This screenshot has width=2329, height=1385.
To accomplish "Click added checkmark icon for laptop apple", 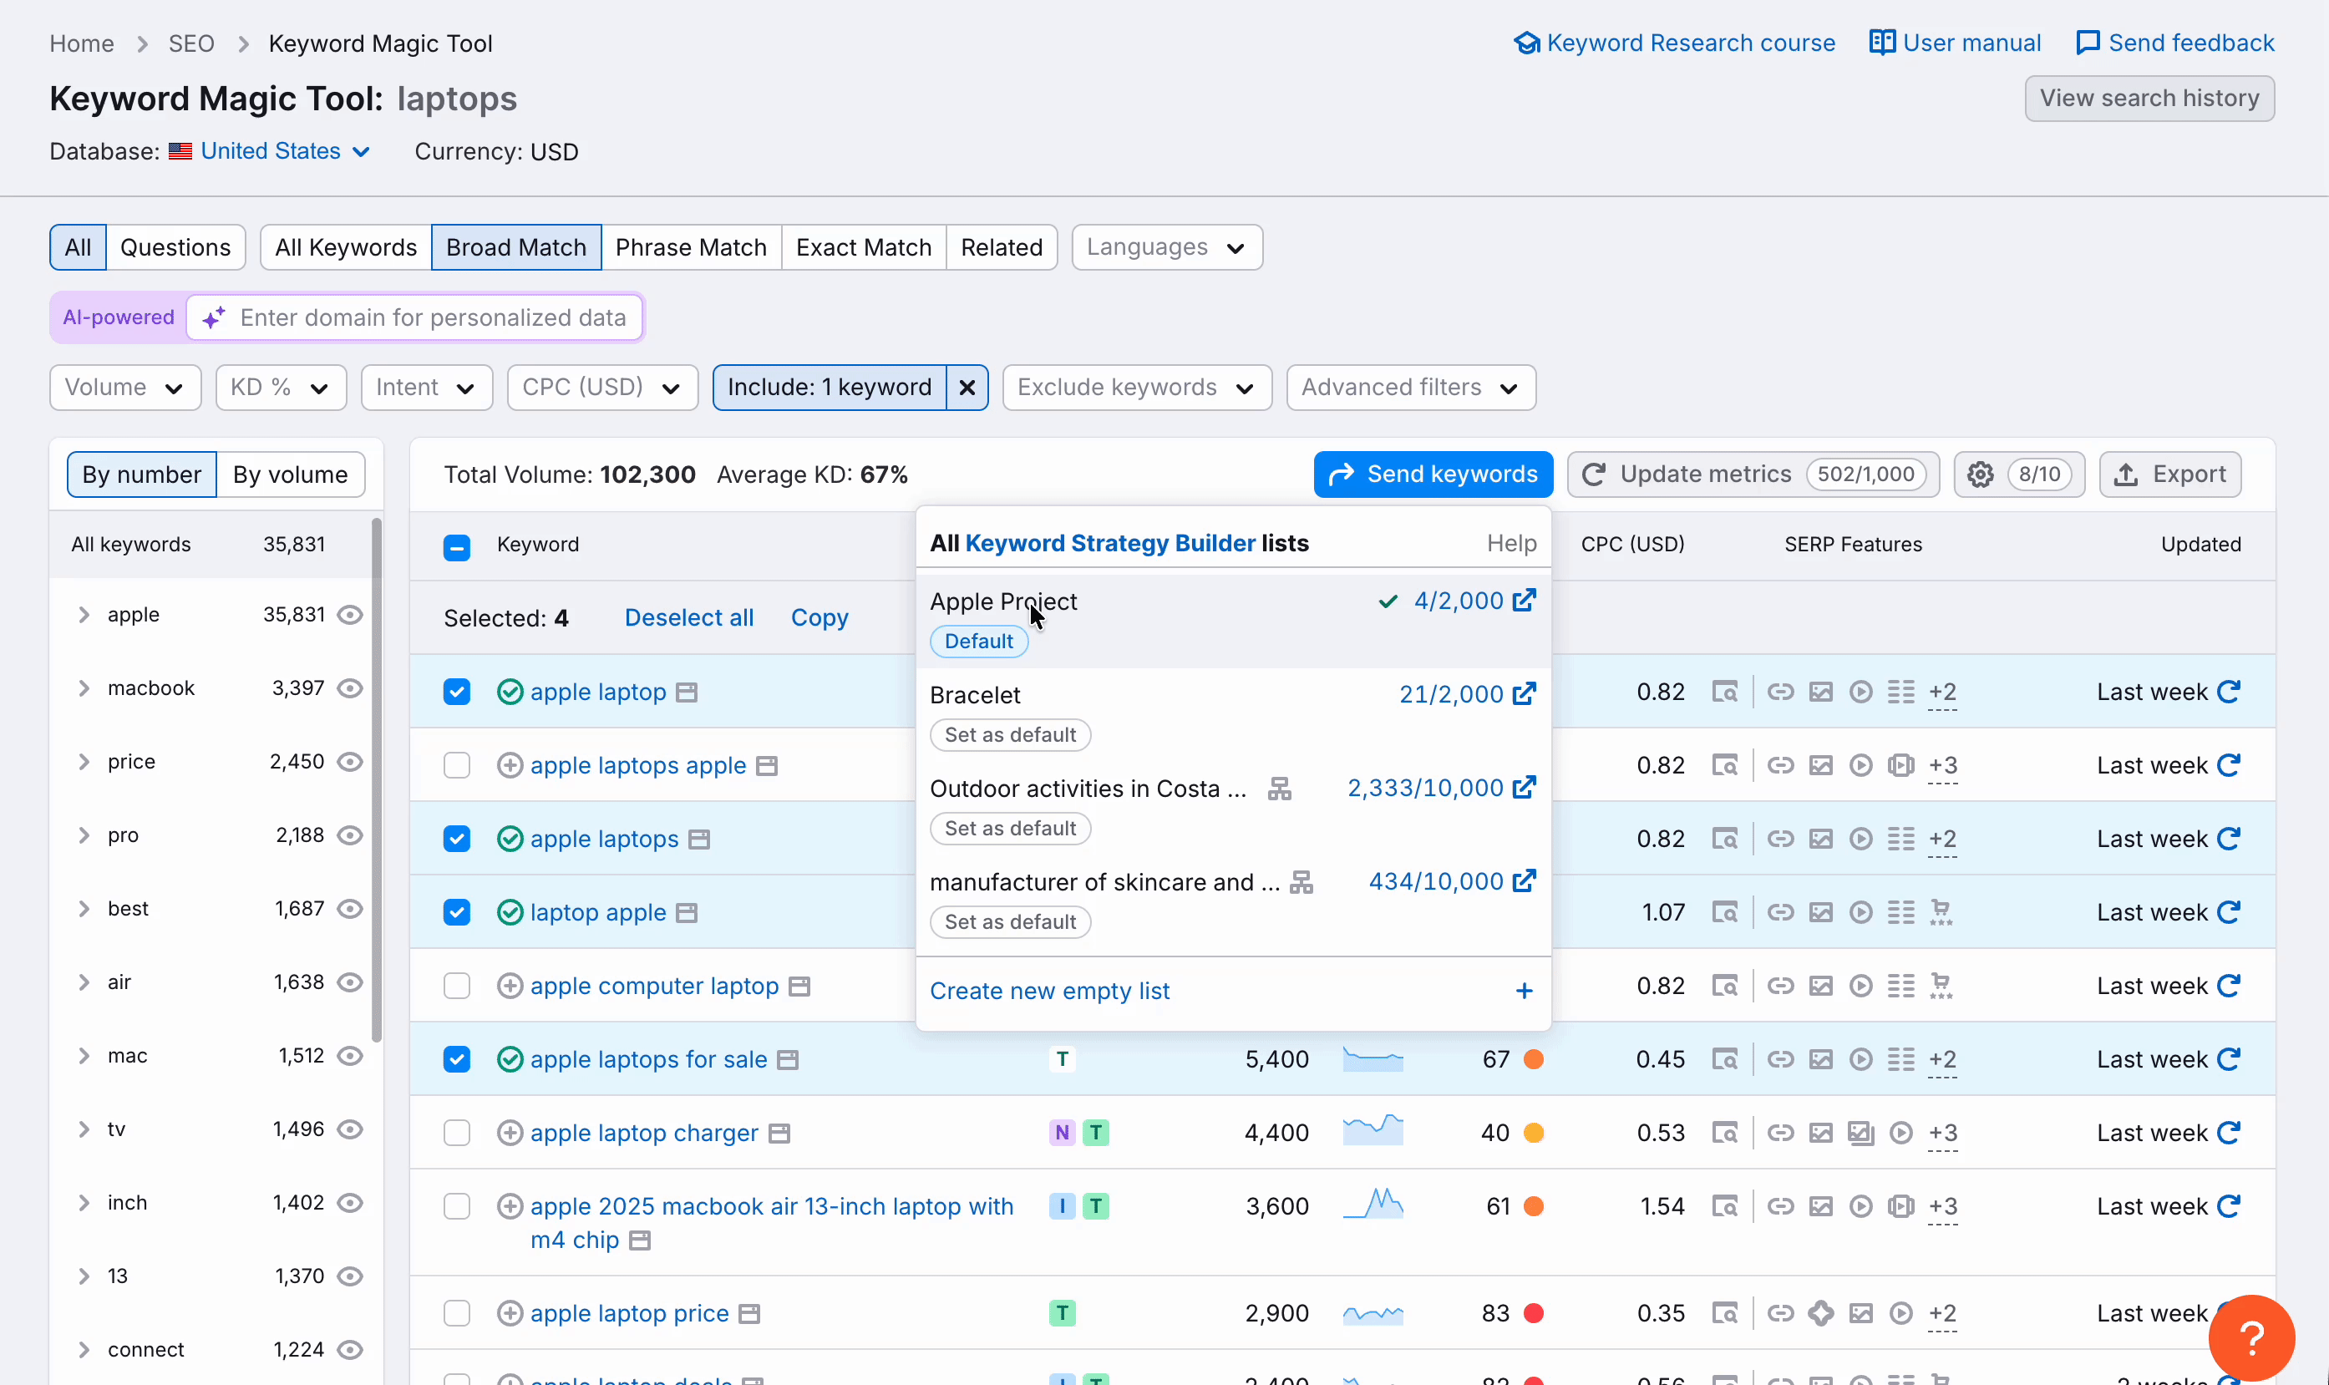I will coord(510,912).
